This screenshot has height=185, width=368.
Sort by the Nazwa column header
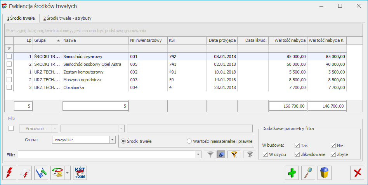[x=95, y=41]
